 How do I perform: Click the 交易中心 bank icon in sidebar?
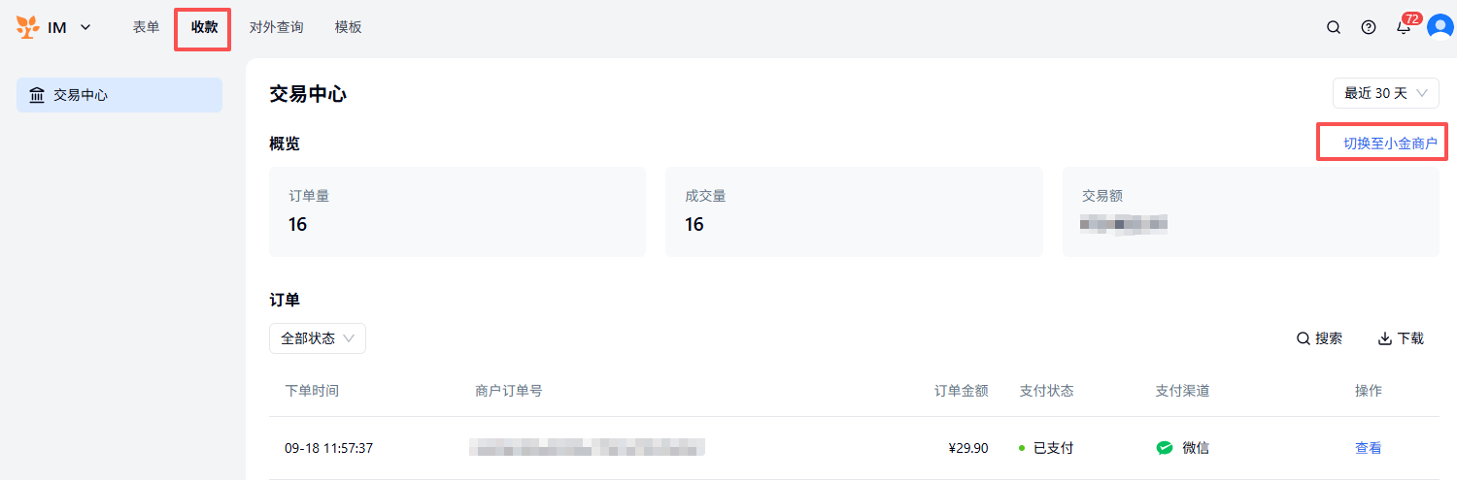(x=37, y=95)
